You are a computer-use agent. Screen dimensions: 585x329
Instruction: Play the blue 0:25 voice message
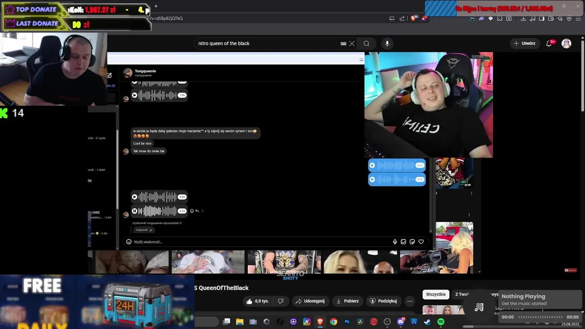coord(372,165)
